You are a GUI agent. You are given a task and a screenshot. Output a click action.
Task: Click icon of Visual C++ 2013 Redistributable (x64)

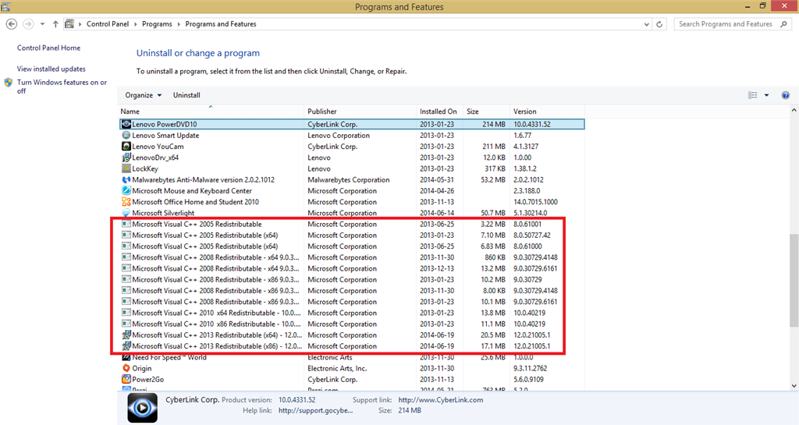point(126,335)
